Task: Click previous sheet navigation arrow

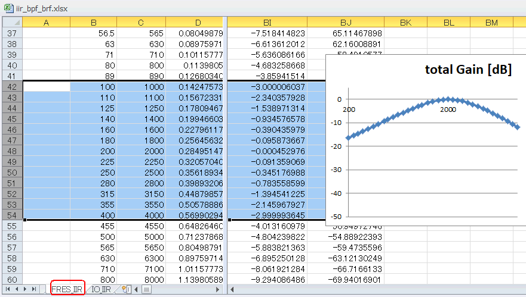Action: [x=16, y=289]
